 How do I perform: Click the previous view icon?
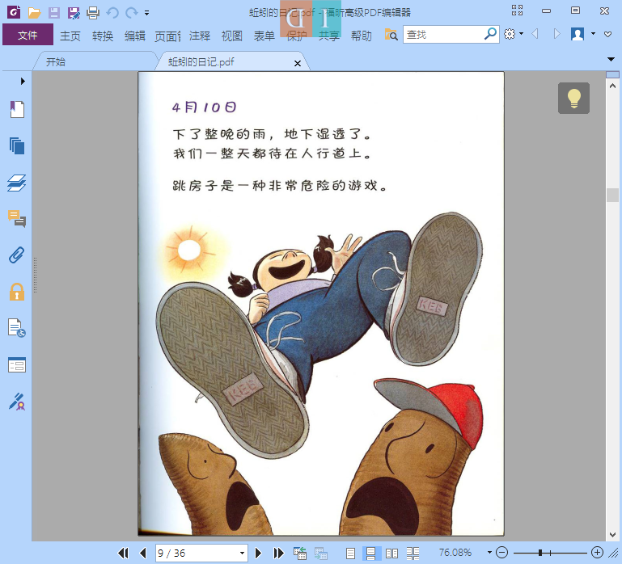coord(300,553)
